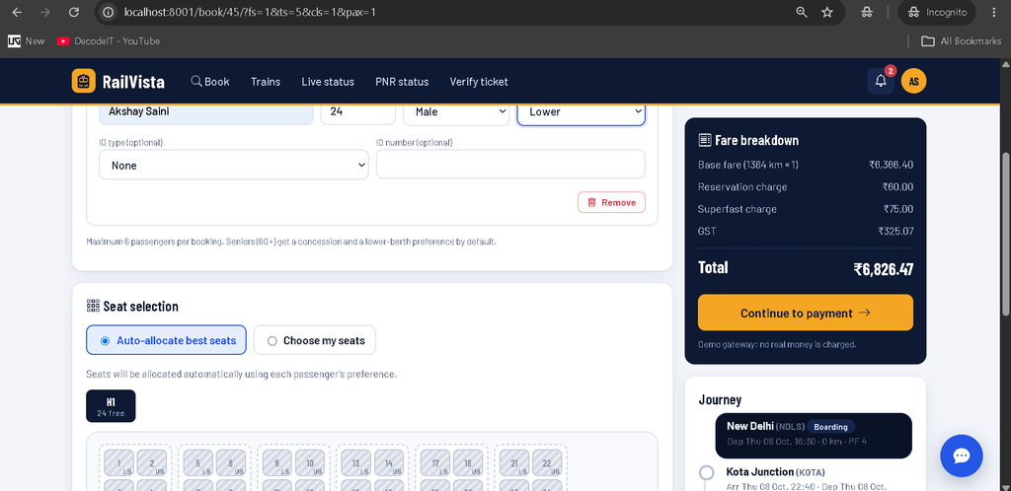Click the Incognito profile button
This screenshot has width=1011, height=491.
click(x=937, y=12)
